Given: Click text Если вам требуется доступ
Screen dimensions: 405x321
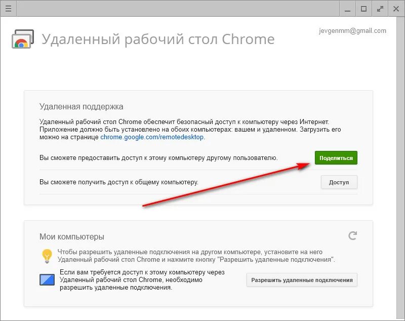Looking at the screenshot, I should (x=142, y=279).
